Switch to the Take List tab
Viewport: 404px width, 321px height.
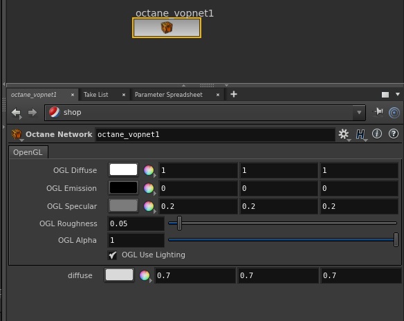96,95
